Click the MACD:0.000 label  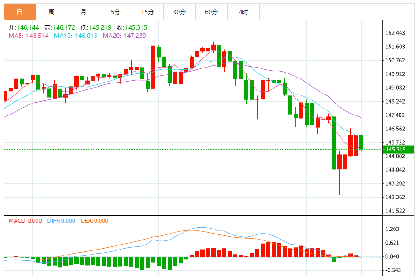25,221
